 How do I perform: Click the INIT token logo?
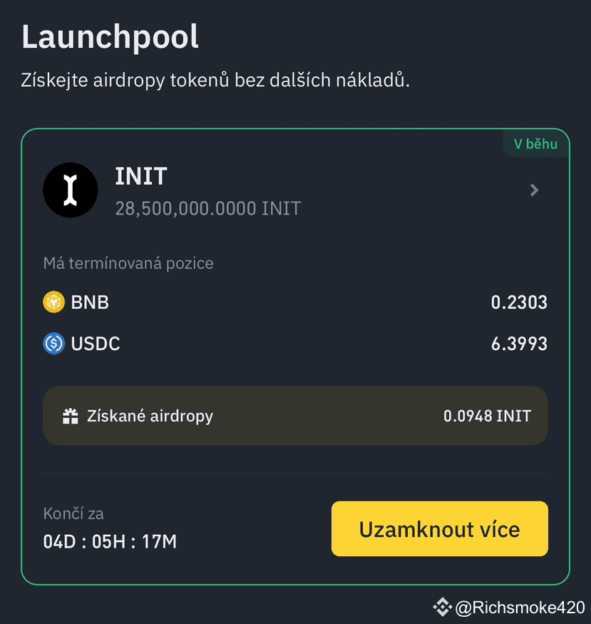tap(70, 190)
